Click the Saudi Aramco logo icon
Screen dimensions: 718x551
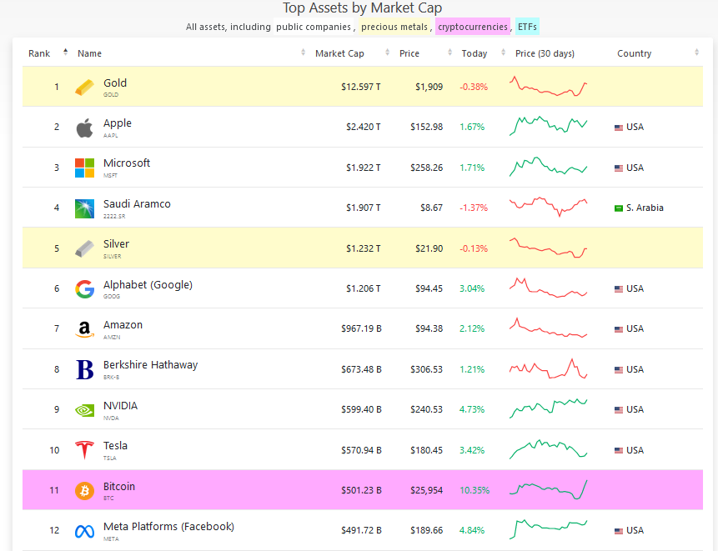tap(84, 208)
